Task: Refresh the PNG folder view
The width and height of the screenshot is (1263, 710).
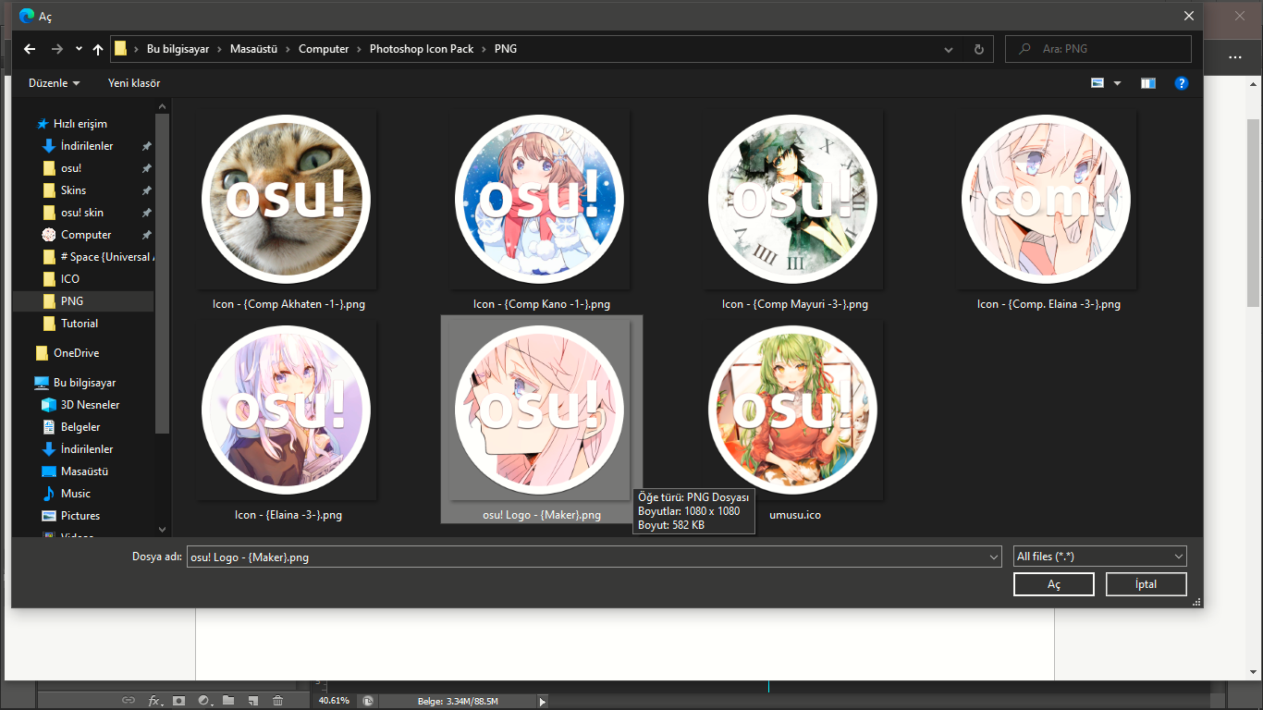Action: [979, 49]
